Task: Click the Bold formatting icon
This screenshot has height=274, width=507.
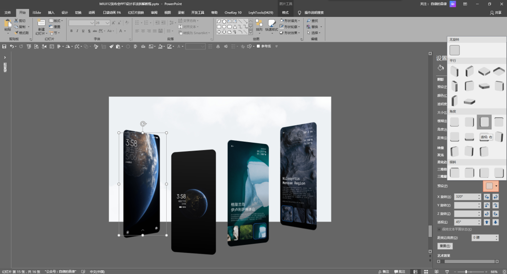Action: [x=71, y=31]
